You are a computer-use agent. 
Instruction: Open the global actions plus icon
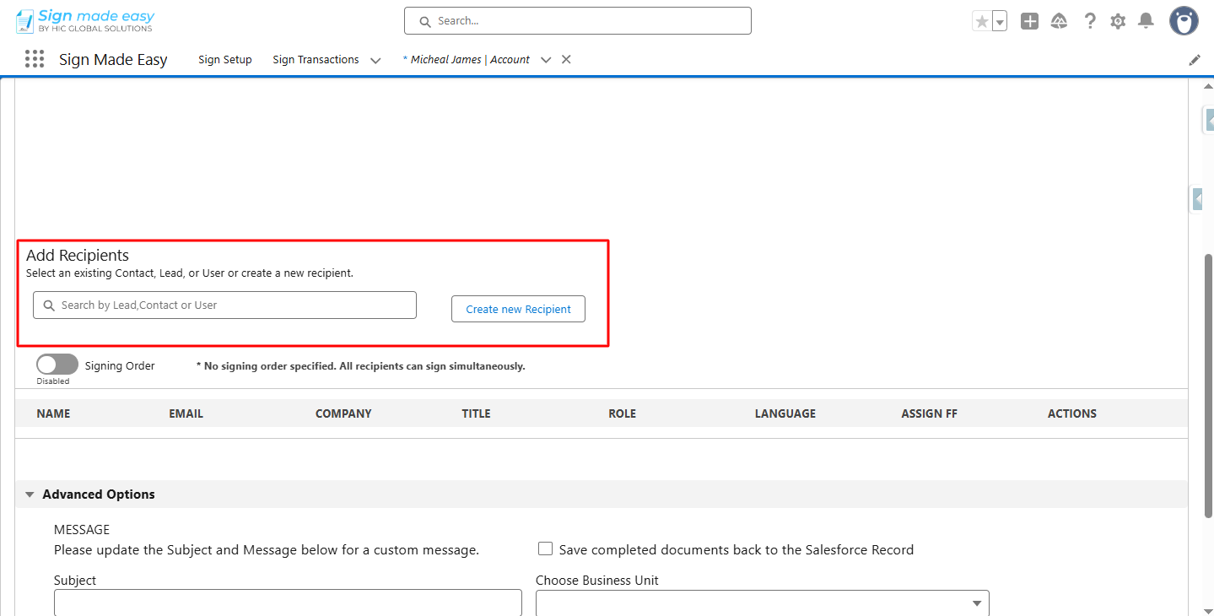click(x=1029, y=20)
